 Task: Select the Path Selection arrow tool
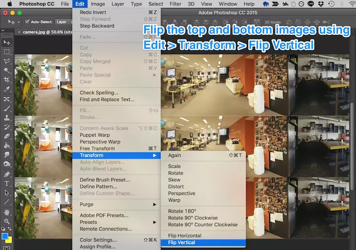pos(7,193)
